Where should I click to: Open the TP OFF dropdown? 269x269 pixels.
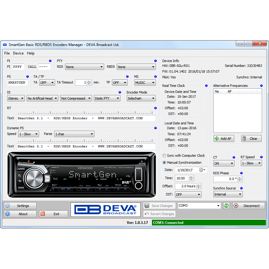pyautogui.click(x=120, y=83)
